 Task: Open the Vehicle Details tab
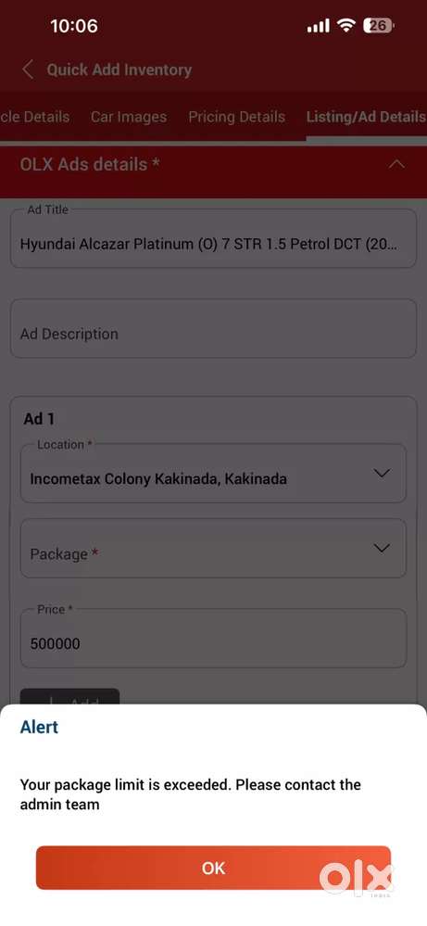(35, 117)
